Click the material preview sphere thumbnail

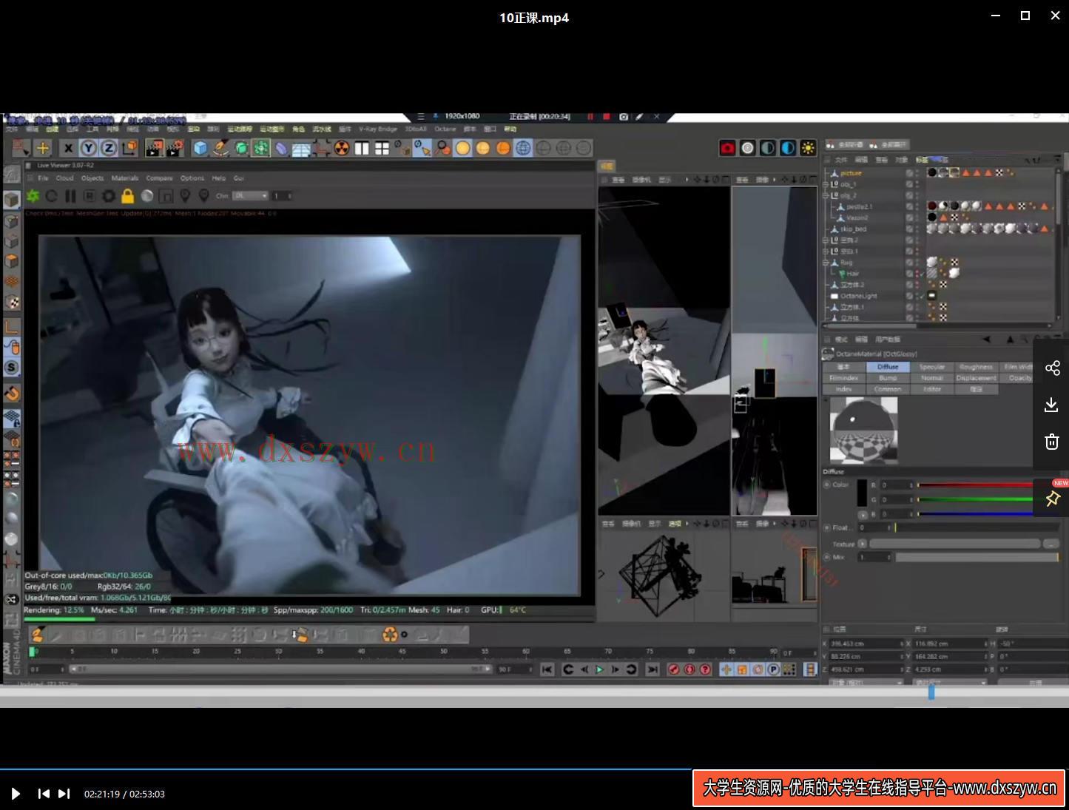click(863, 430)
